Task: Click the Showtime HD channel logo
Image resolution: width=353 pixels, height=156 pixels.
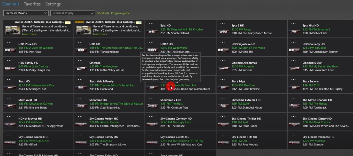Action: 81,106
